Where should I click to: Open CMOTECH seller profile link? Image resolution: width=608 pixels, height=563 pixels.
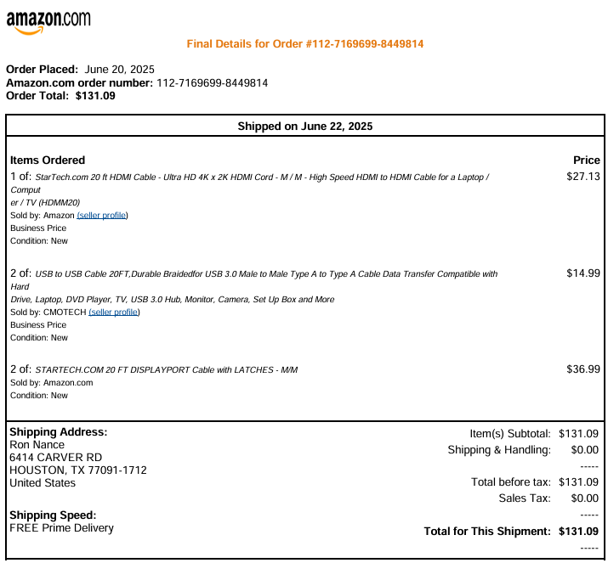tap(114, 312)
